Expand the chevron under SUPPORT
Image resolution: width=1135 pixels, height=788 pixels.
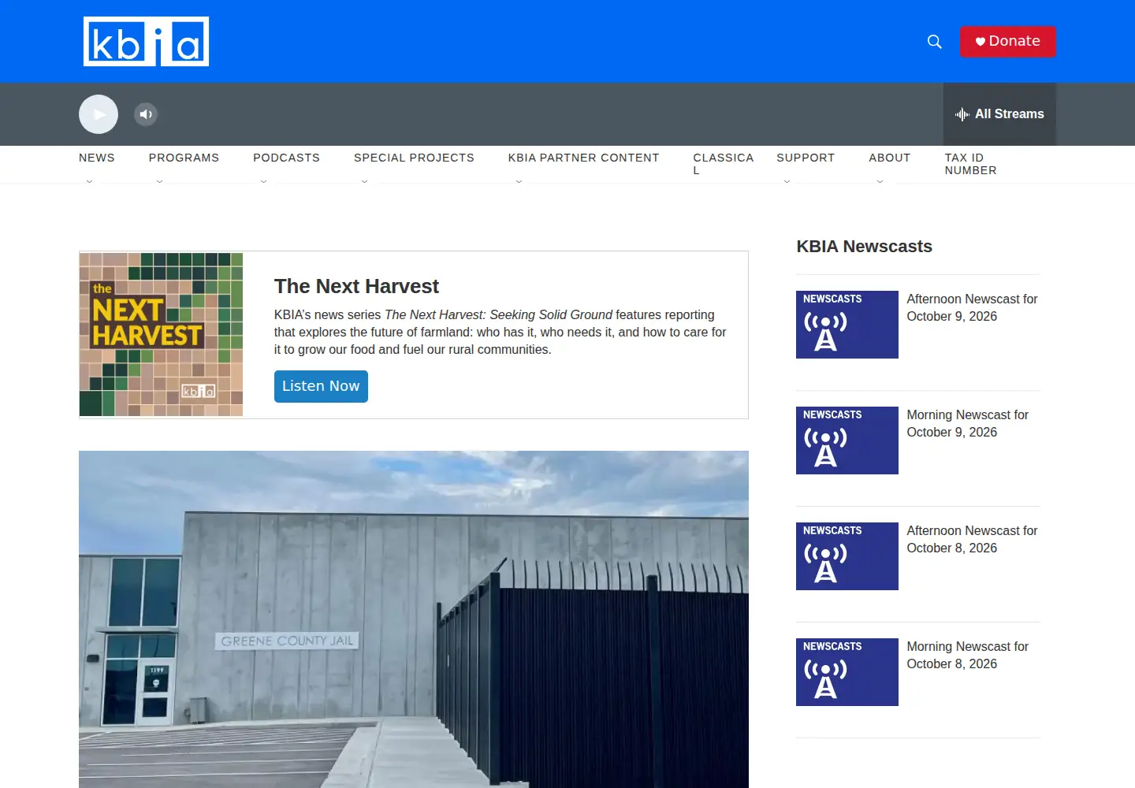[787, 180]
